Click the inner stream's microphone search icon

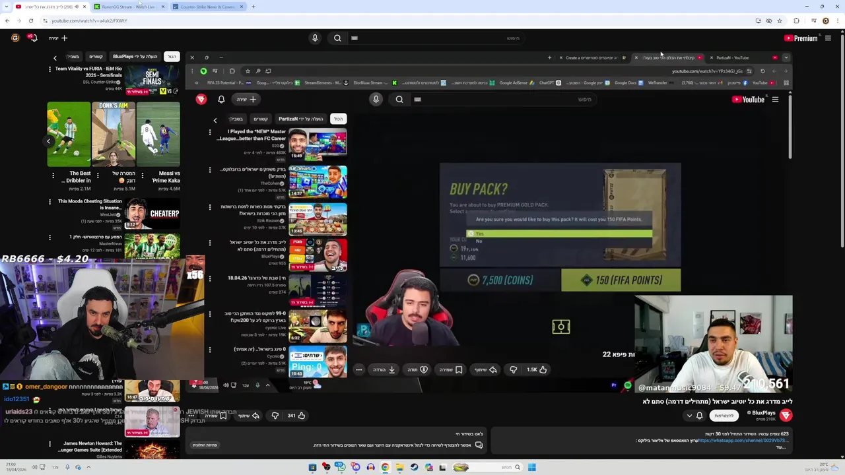click(x=376, y=100)
